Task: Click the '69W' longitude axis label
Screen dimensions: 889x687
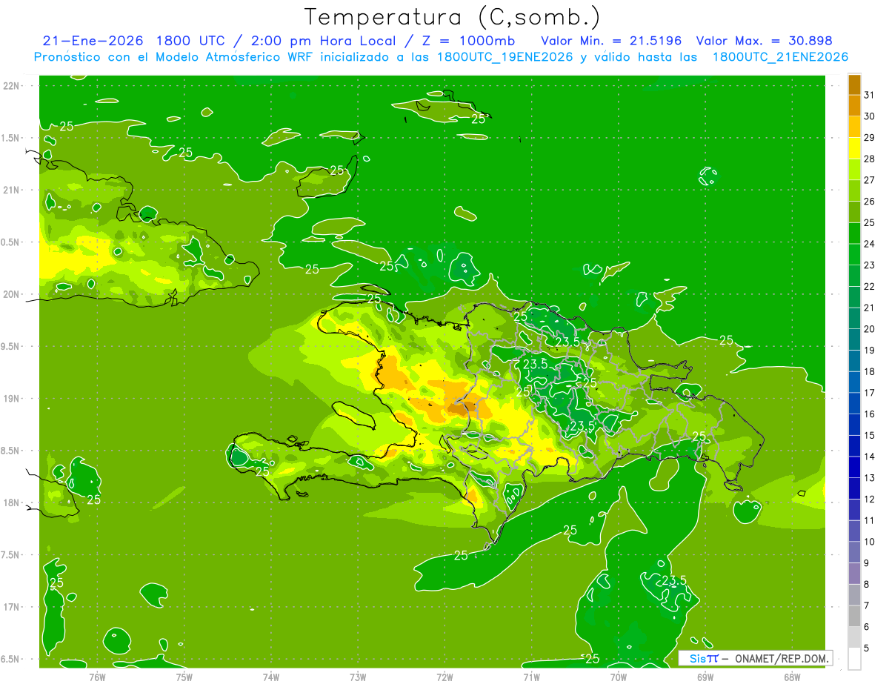Action: [705, 677]
